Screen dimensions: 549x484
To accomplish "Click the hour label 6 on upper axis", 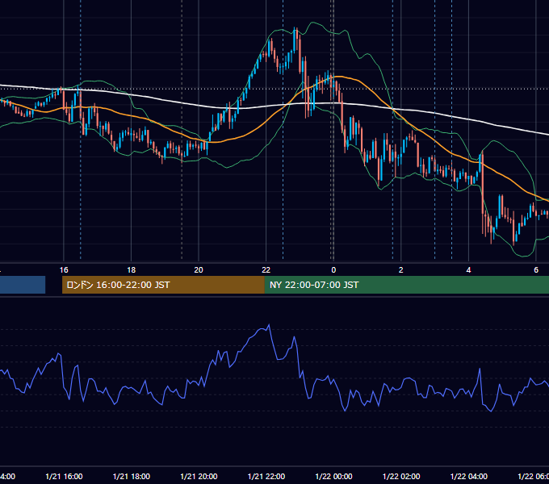I will [x=536, y=270].
